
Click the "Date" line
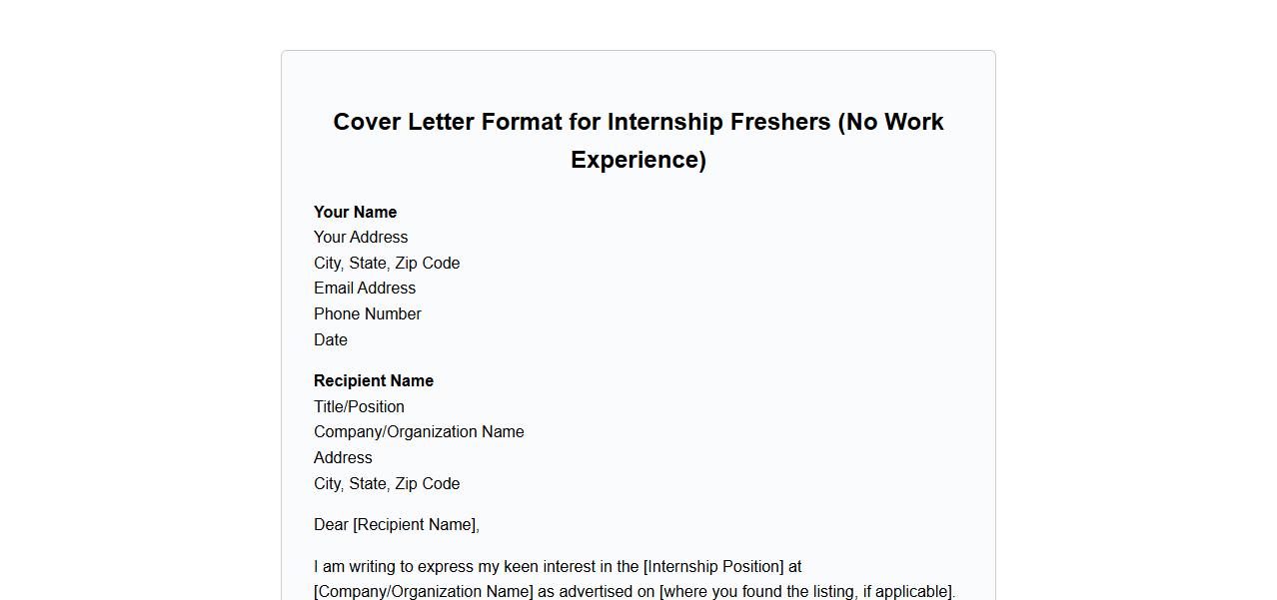331,340
